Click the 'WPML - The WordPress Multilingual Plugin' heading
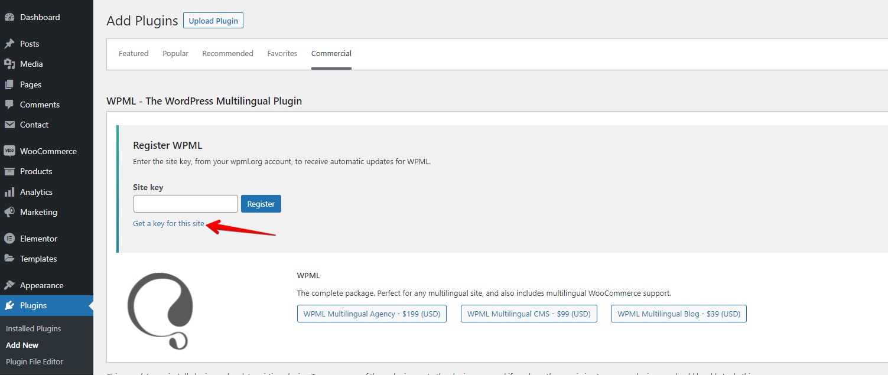The image size is (888, 375). tap(204, 101)
